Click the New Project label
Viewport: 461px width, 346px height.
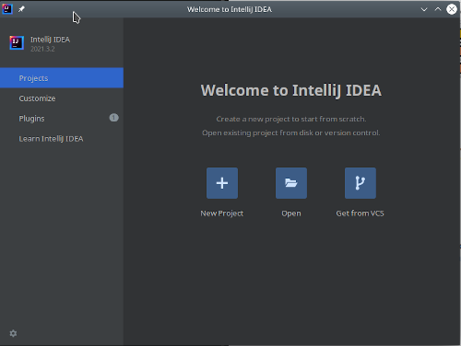(x=222, y=213)
